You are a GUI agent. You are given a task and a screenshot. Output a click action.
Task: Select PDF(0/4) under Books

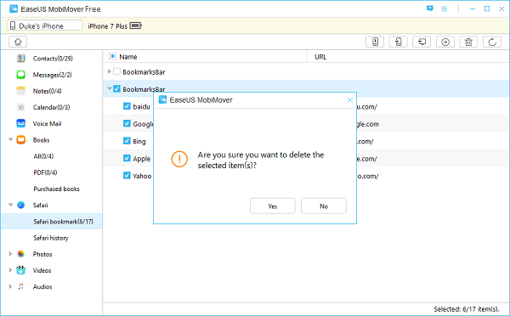pos(45,172)
